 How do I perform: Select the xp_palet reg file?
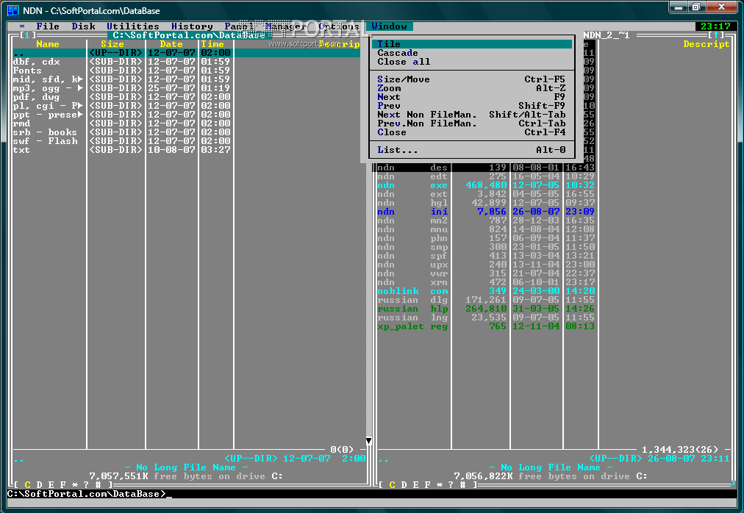click(486, 326)
